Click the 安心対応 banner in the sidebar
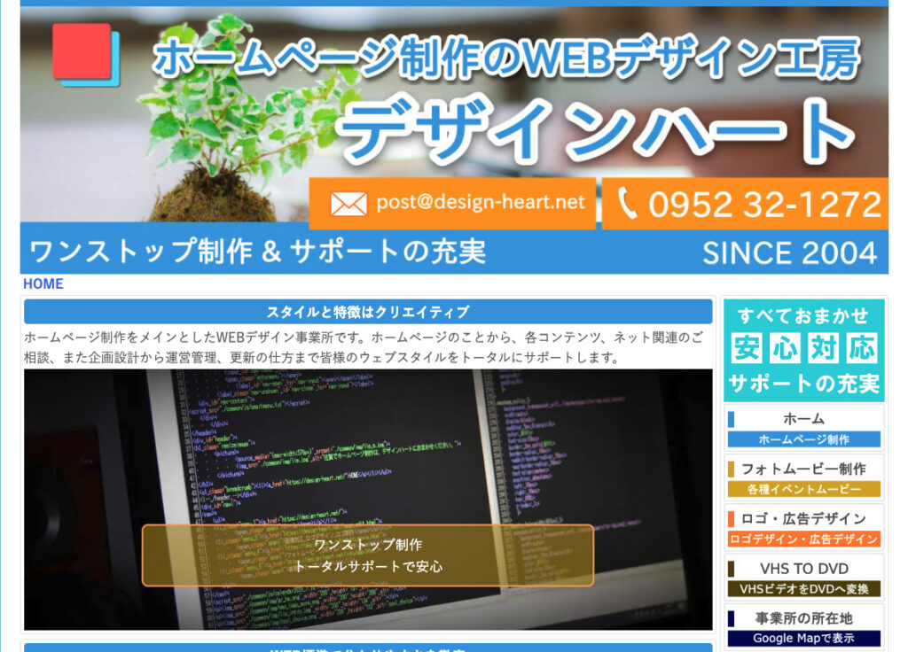 click(805, 349)
